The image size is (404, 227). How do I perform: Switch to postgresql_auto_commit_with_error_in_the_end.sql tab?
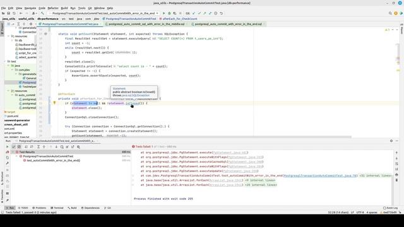[229, 24]
